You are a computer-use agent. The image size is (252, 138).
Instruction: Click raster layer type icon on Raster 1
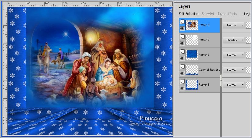[182, 82]
